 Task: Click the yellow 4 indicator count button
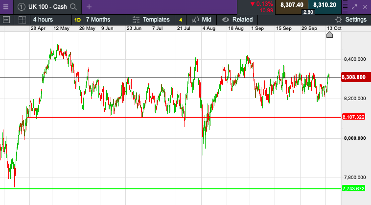[x=181, y=20]
